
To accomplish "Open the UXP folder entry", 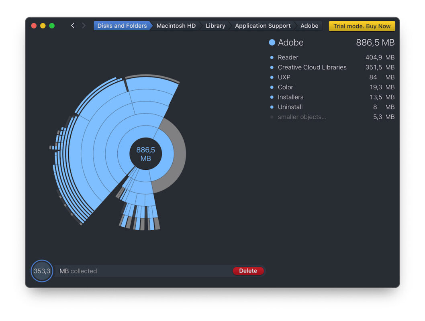I will click(x=284, y=77).
